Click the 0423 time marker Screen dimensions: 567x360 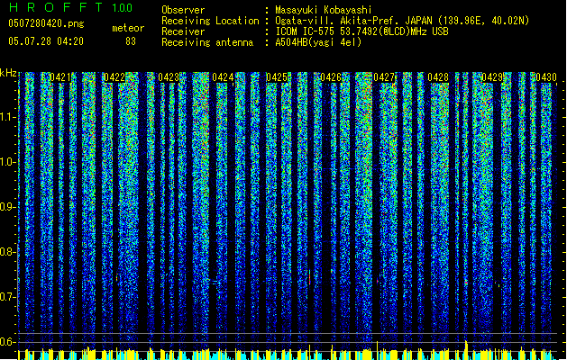(169, 77)
